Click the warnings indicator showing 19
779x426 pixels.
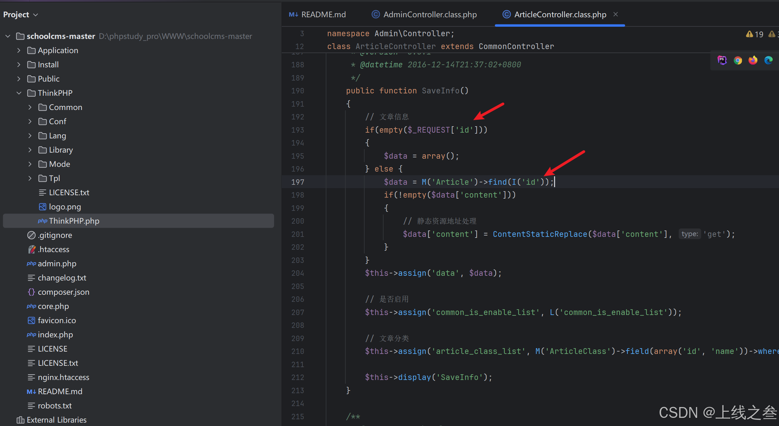coord(755,34)
